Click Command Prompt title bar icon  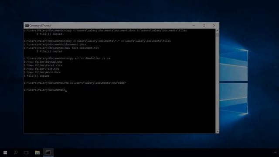click(x=27, y=26)
